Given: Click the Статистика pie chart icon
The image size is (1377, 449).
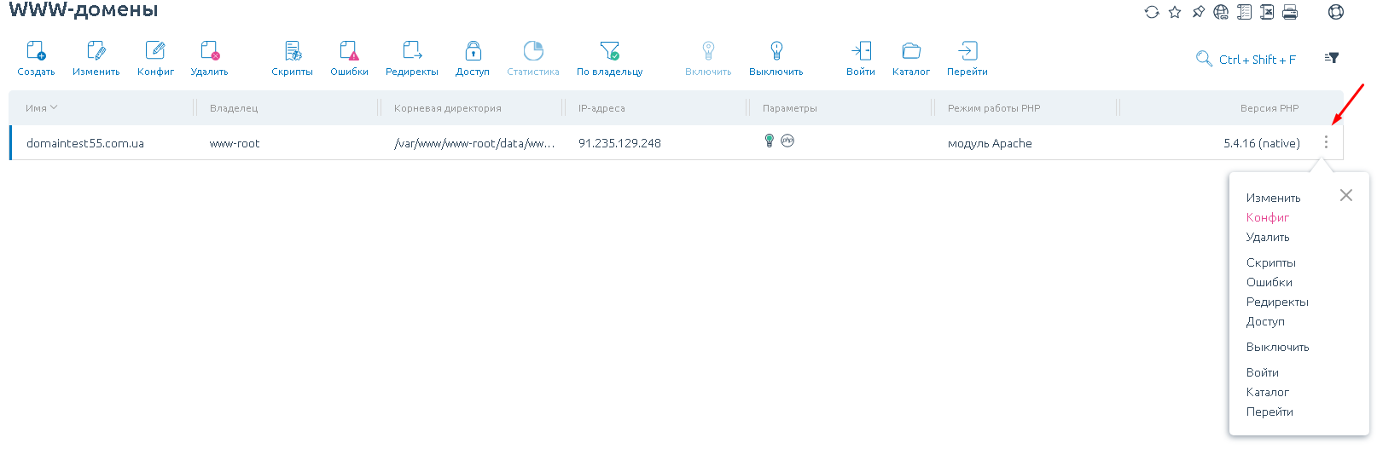Looking at the screenshot, I should (533, 51).
